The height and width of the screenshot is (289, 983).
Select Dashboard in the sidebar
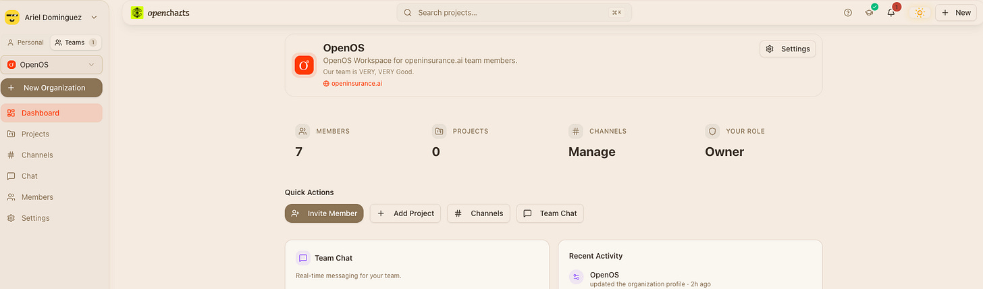click(51, 113)
